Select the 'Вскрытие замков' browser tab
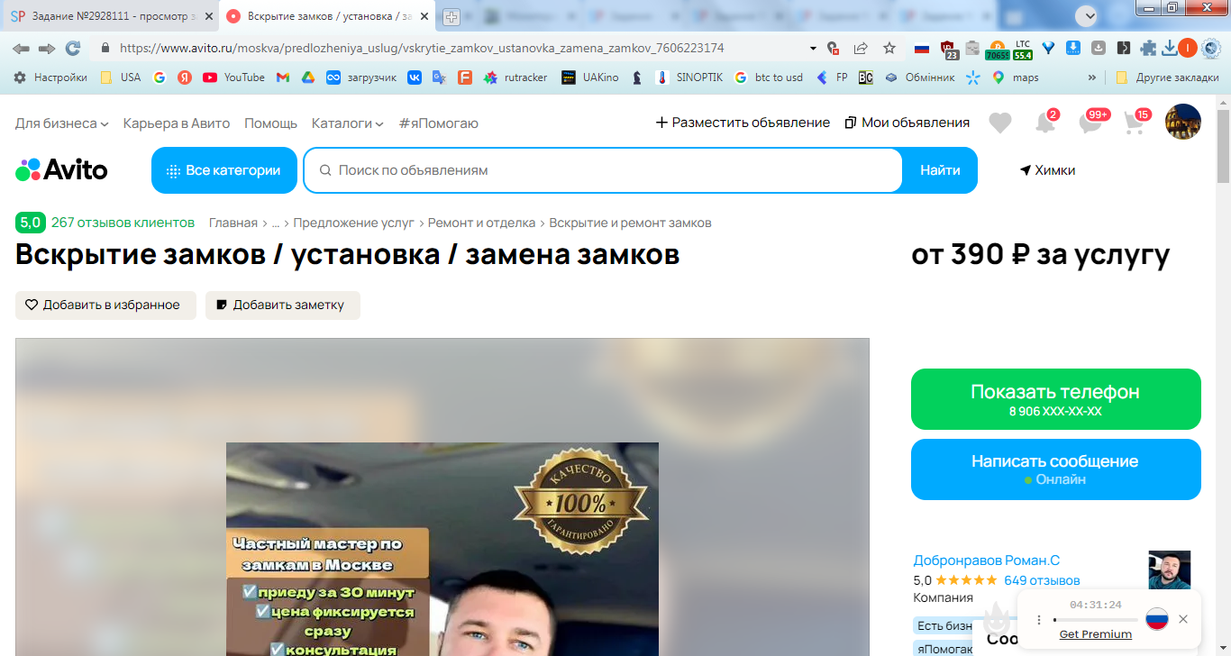 tap(328, 16)
